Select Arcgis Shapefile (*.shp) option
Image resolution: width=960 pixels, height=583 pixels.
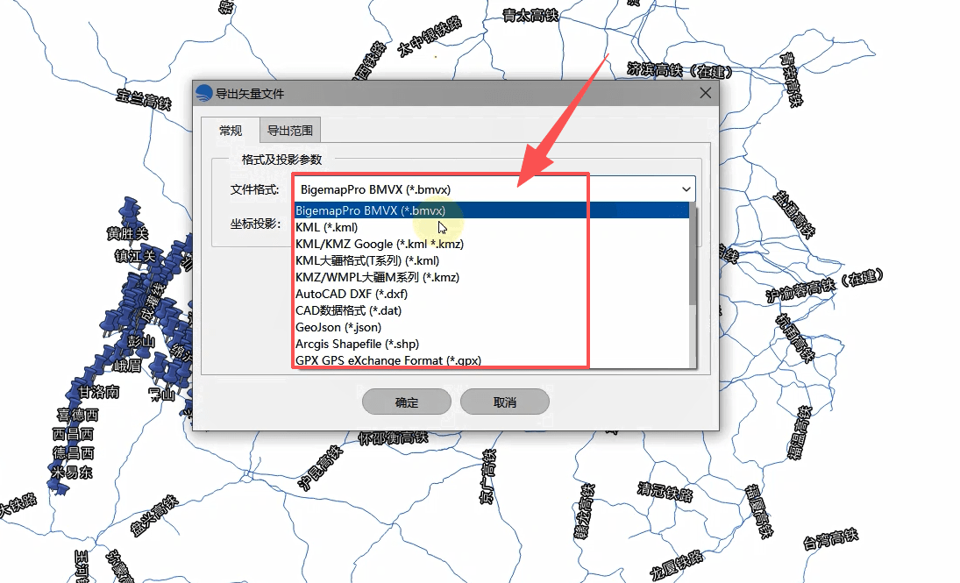492,344
